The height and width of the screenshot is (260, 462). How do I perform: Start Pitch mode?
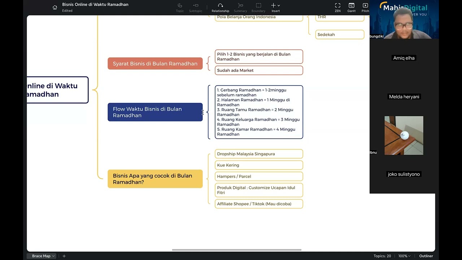[x=365, y=8]
